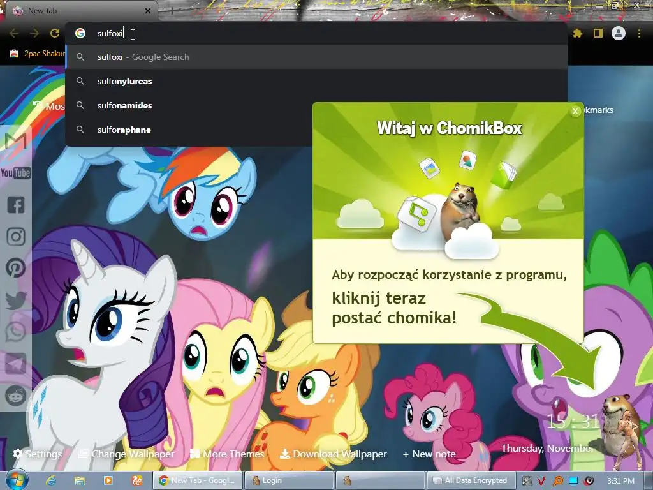Open the 2pac Shakur bookmark
The width and height of the screenshot is (653, 490).
[x=38, y=54]
